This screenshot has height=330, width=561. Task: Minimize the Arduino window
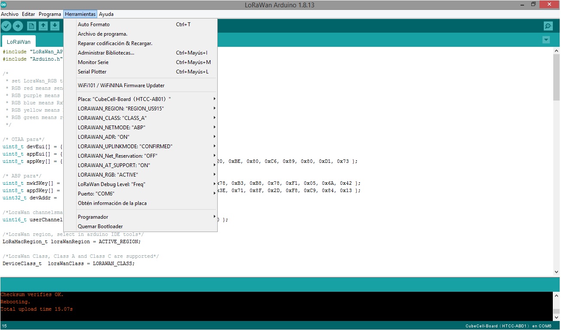[522, 4]
